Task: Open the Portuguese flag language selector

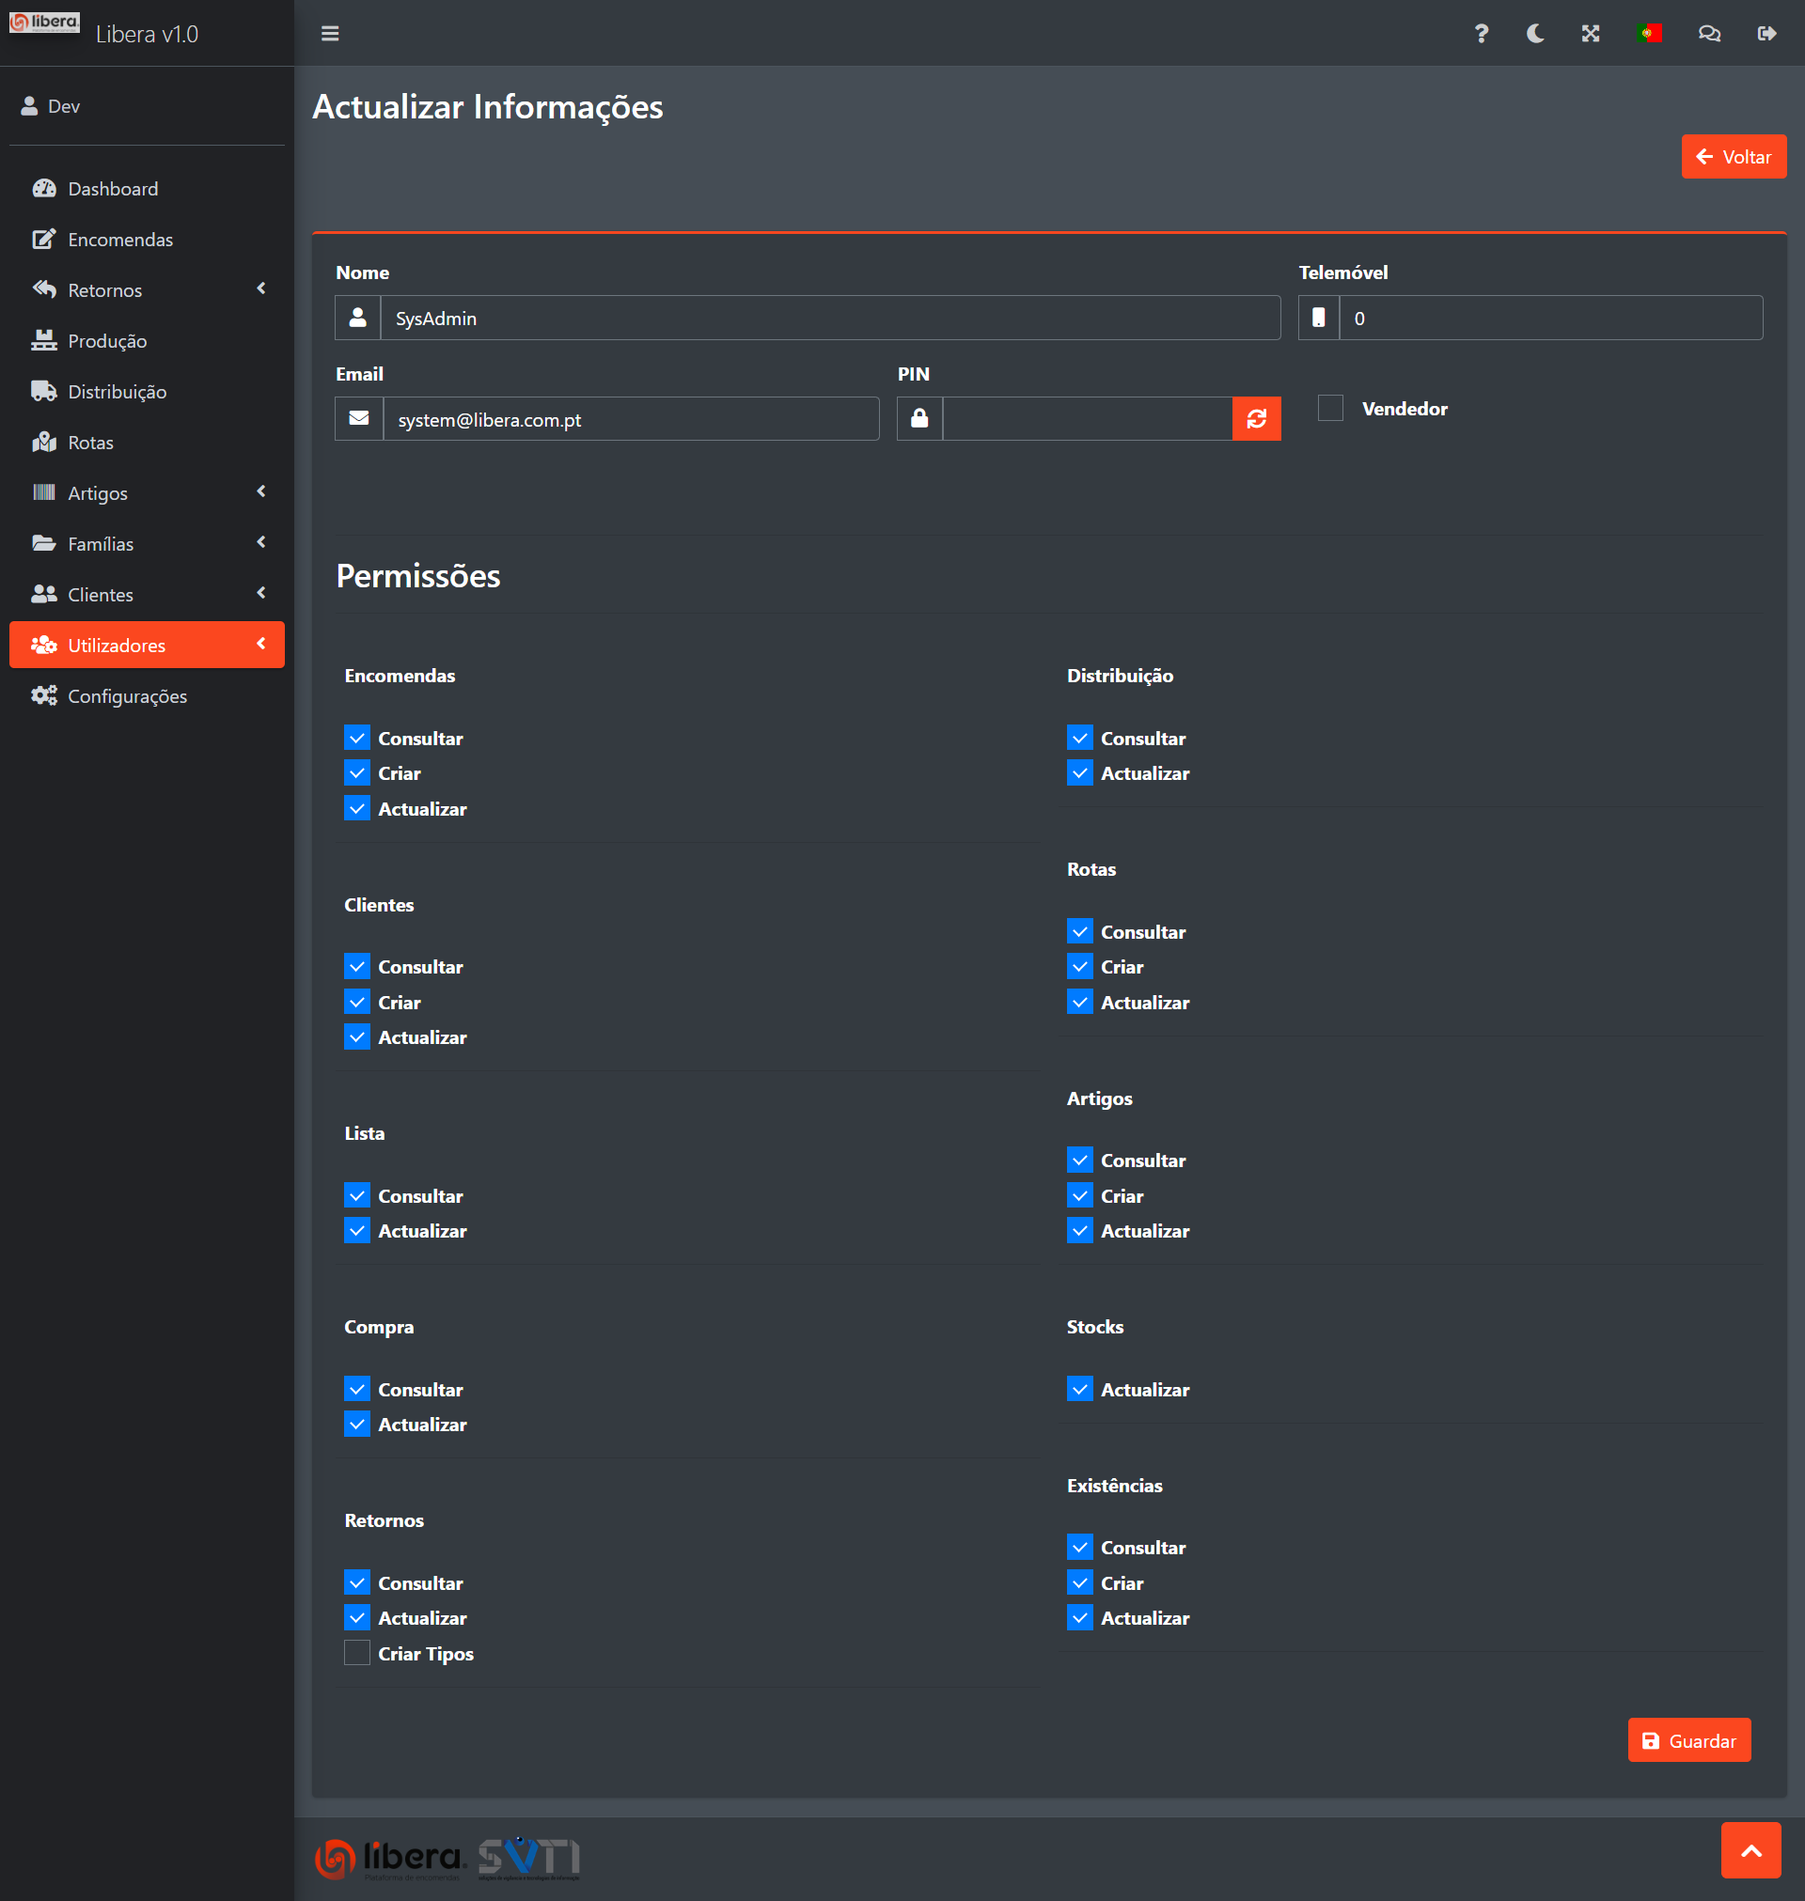Action: click(1649, 34)
